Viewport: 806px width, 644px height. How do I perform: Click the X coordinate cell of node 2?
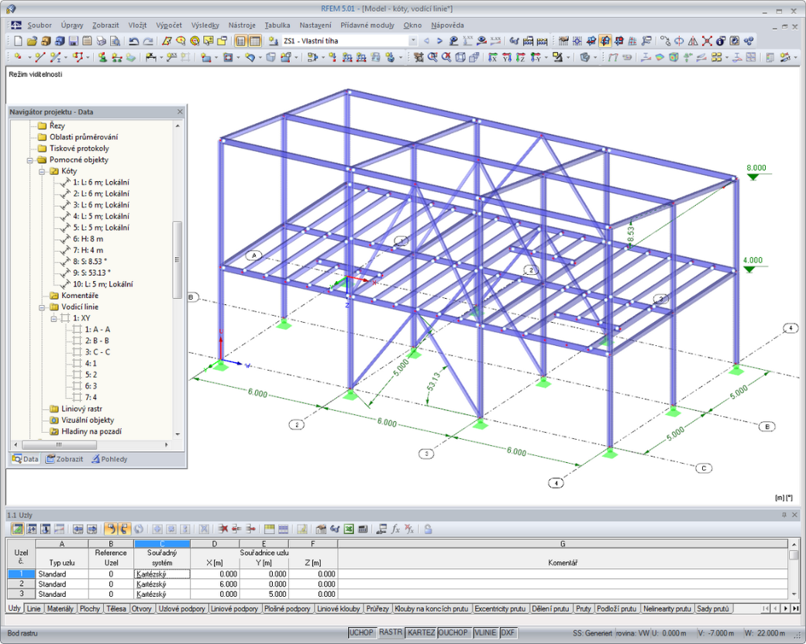(x=215, y=584)
